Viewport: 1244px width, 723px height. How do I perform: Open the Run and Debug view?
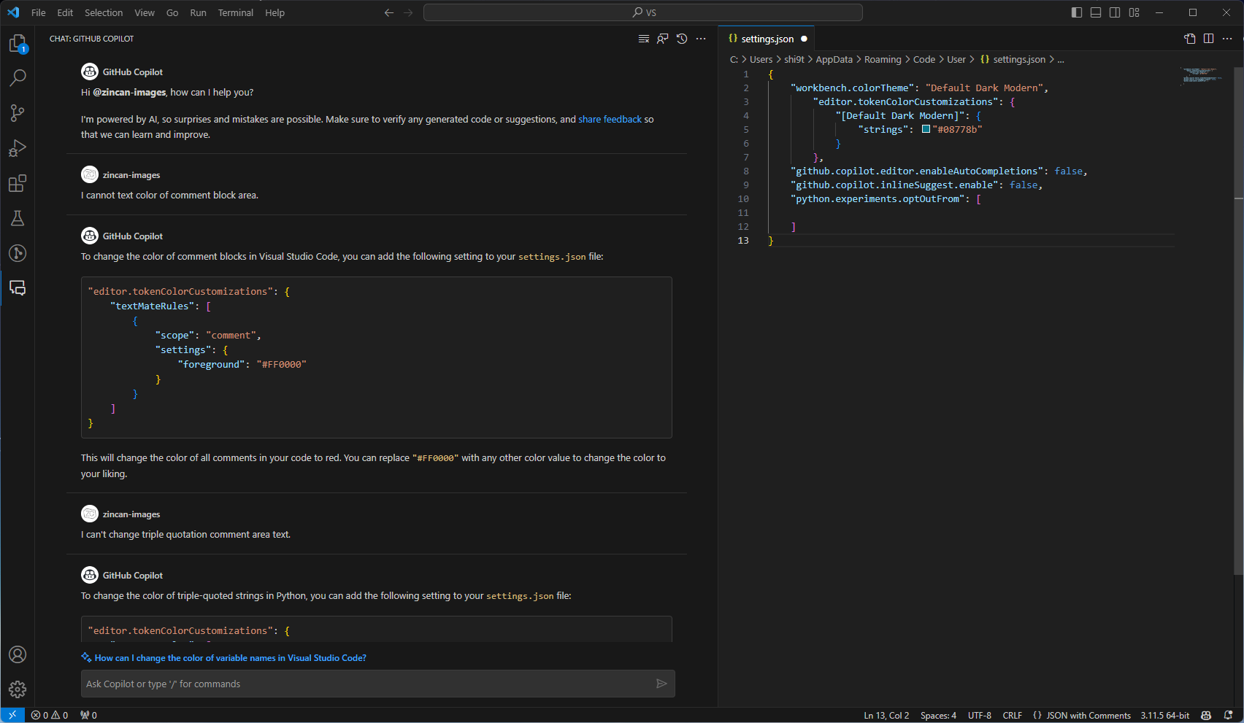18,148
